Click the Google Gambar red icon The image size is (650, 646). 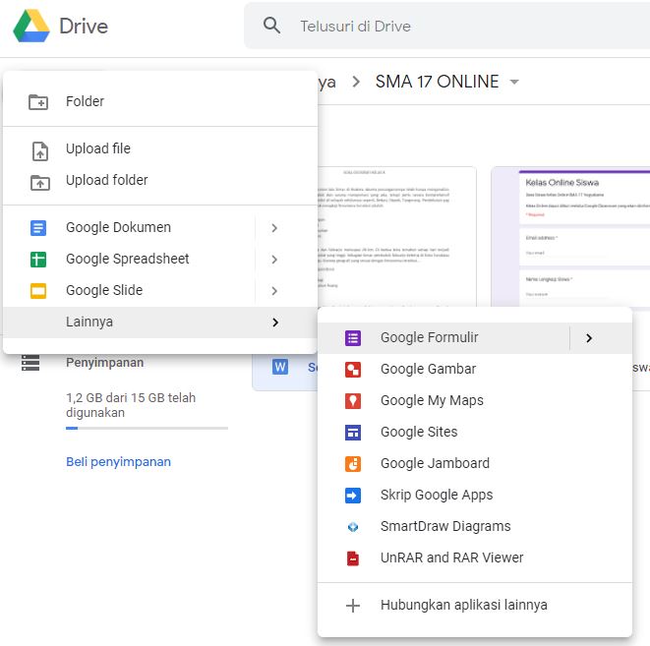353,370
